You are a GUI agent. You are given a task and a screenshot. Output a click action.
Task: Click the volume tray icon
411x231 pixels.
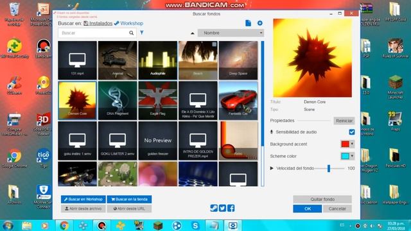point(372,225)
